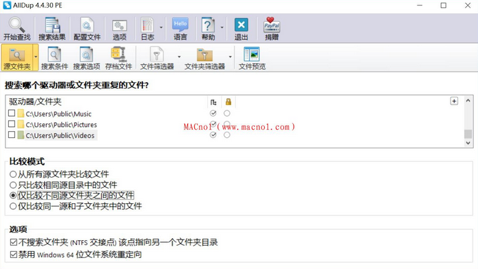Check the C:\Users\Public\Music folder checkbox
This screenshot has width=478, height=269.
click(x=12, y=113)
